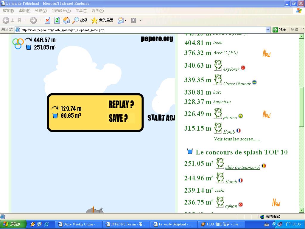The width and height of the screenshot is (305, 229).
Task: Click the score 330.81 m hubi
Action: tap(203, 92)
